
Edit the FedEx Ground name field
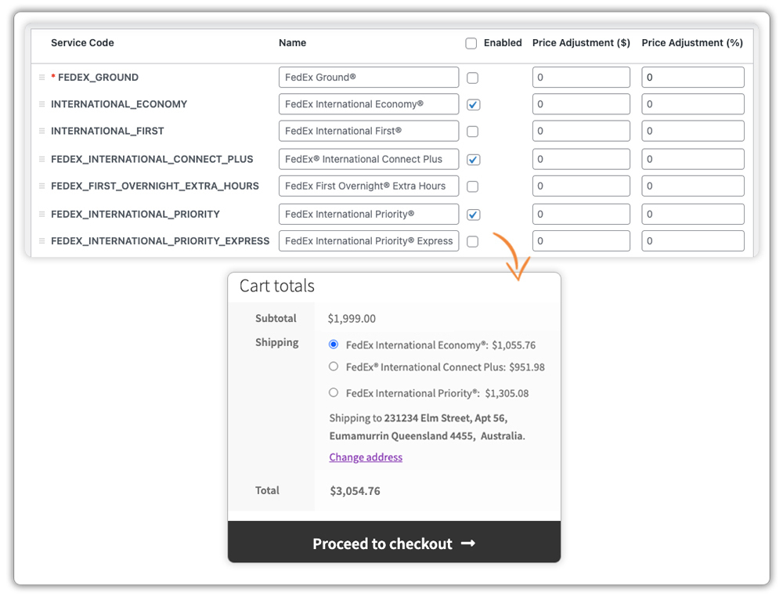click(x=369, y=78)
